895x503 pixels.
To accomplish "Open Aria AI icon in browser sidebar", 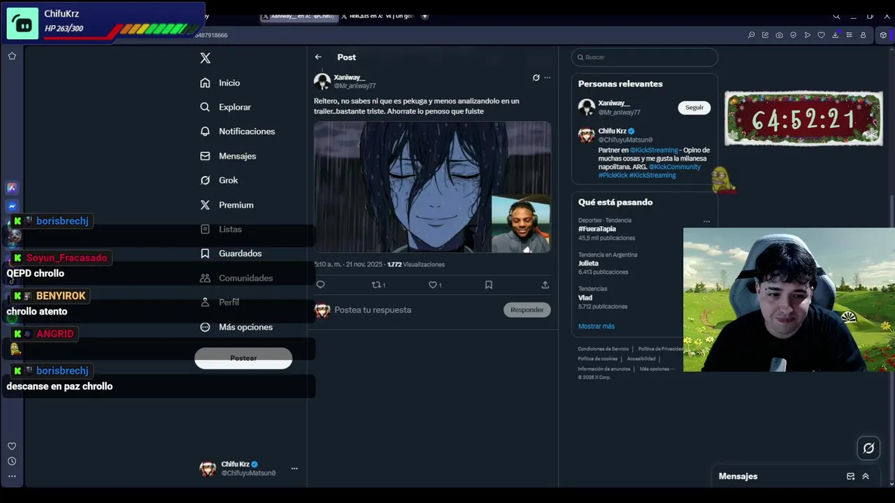I will pos(12,187).
